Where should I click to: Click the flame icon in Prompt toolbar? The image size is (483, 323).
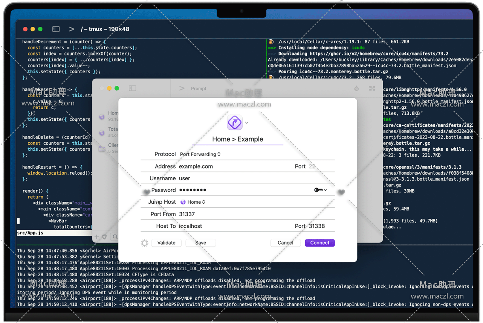(356, 88)
